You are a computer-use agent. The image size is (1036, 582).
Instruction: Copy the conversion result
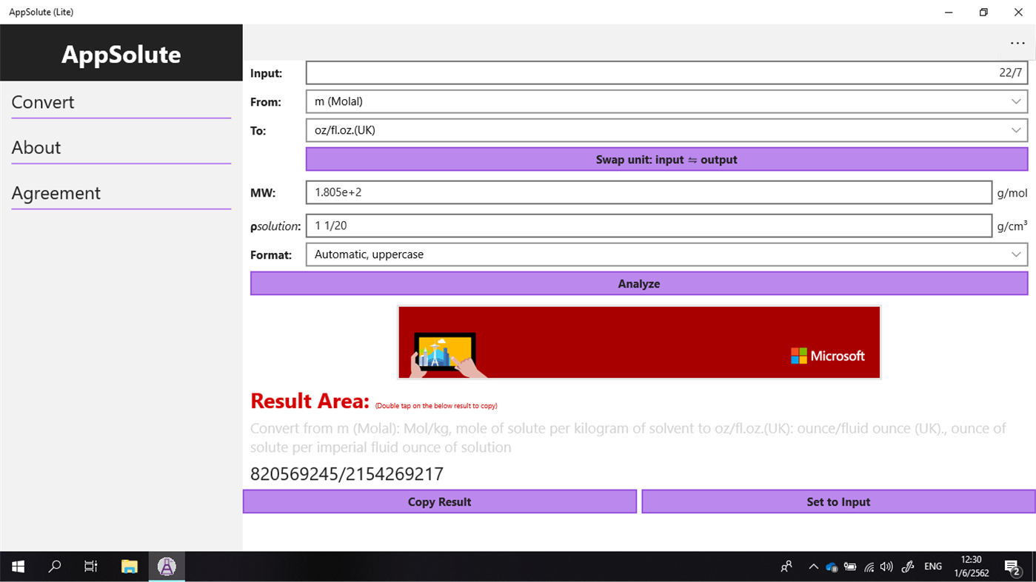point(439,501)
